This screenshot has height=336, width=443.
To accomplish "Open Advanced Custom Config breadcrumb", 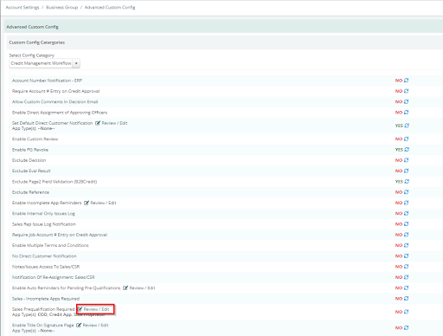I will (x=110, y=7).
